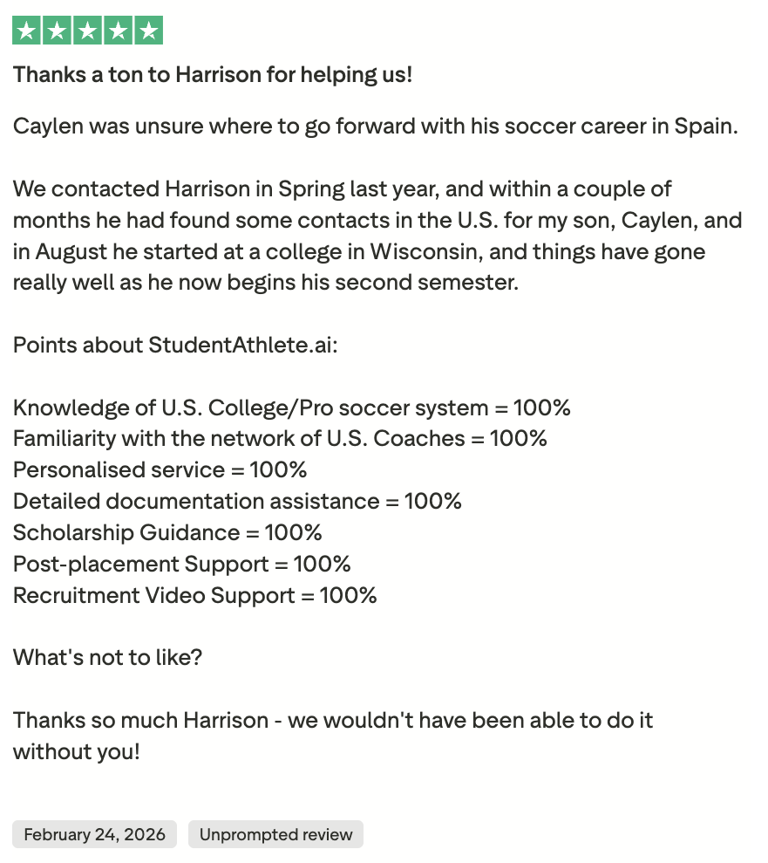Click the 'We contacted Harrison in Spring' paragraph
The image size is (768, 863).
click(377, 236)
